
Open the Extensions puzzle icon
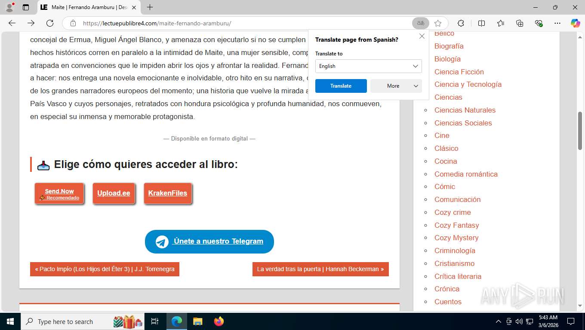(461, 23)
